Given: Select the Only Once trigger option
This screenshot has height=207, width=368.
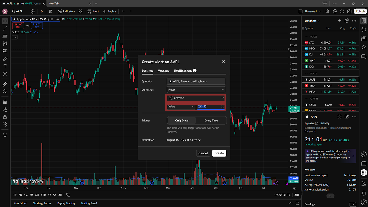Looking at the screenshot, I should 182,120.
